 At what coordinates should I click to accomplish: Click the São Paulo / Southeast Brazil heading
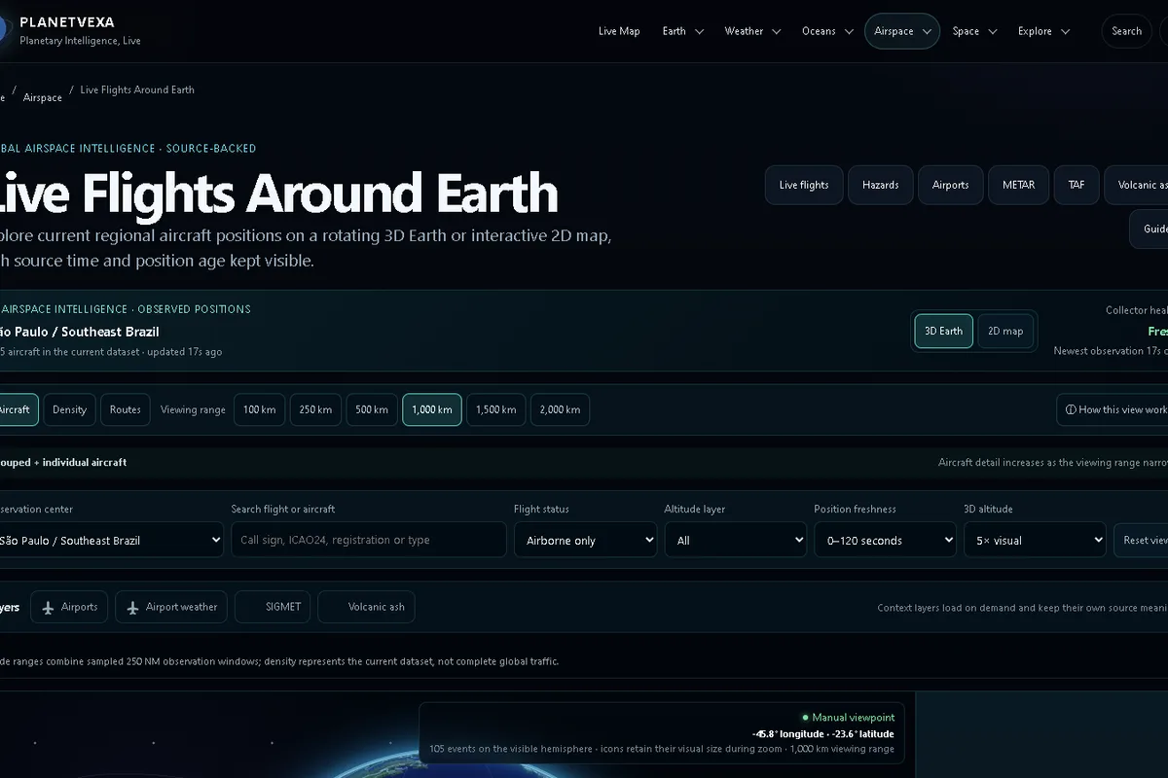pyautogui.click(x=80, y=332)
